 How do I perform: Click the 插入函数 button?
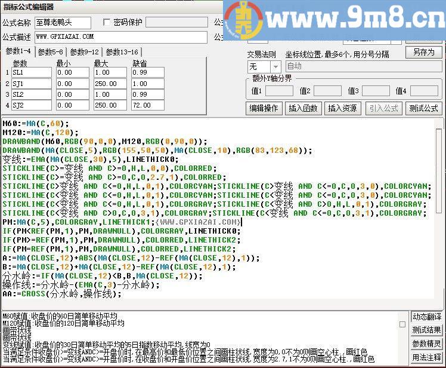303,108
